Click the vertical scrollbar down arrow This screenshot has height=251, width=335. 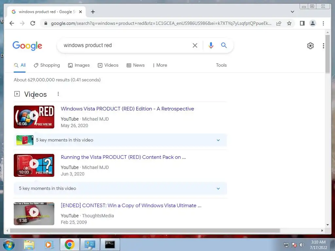click(x=327, y=225)
